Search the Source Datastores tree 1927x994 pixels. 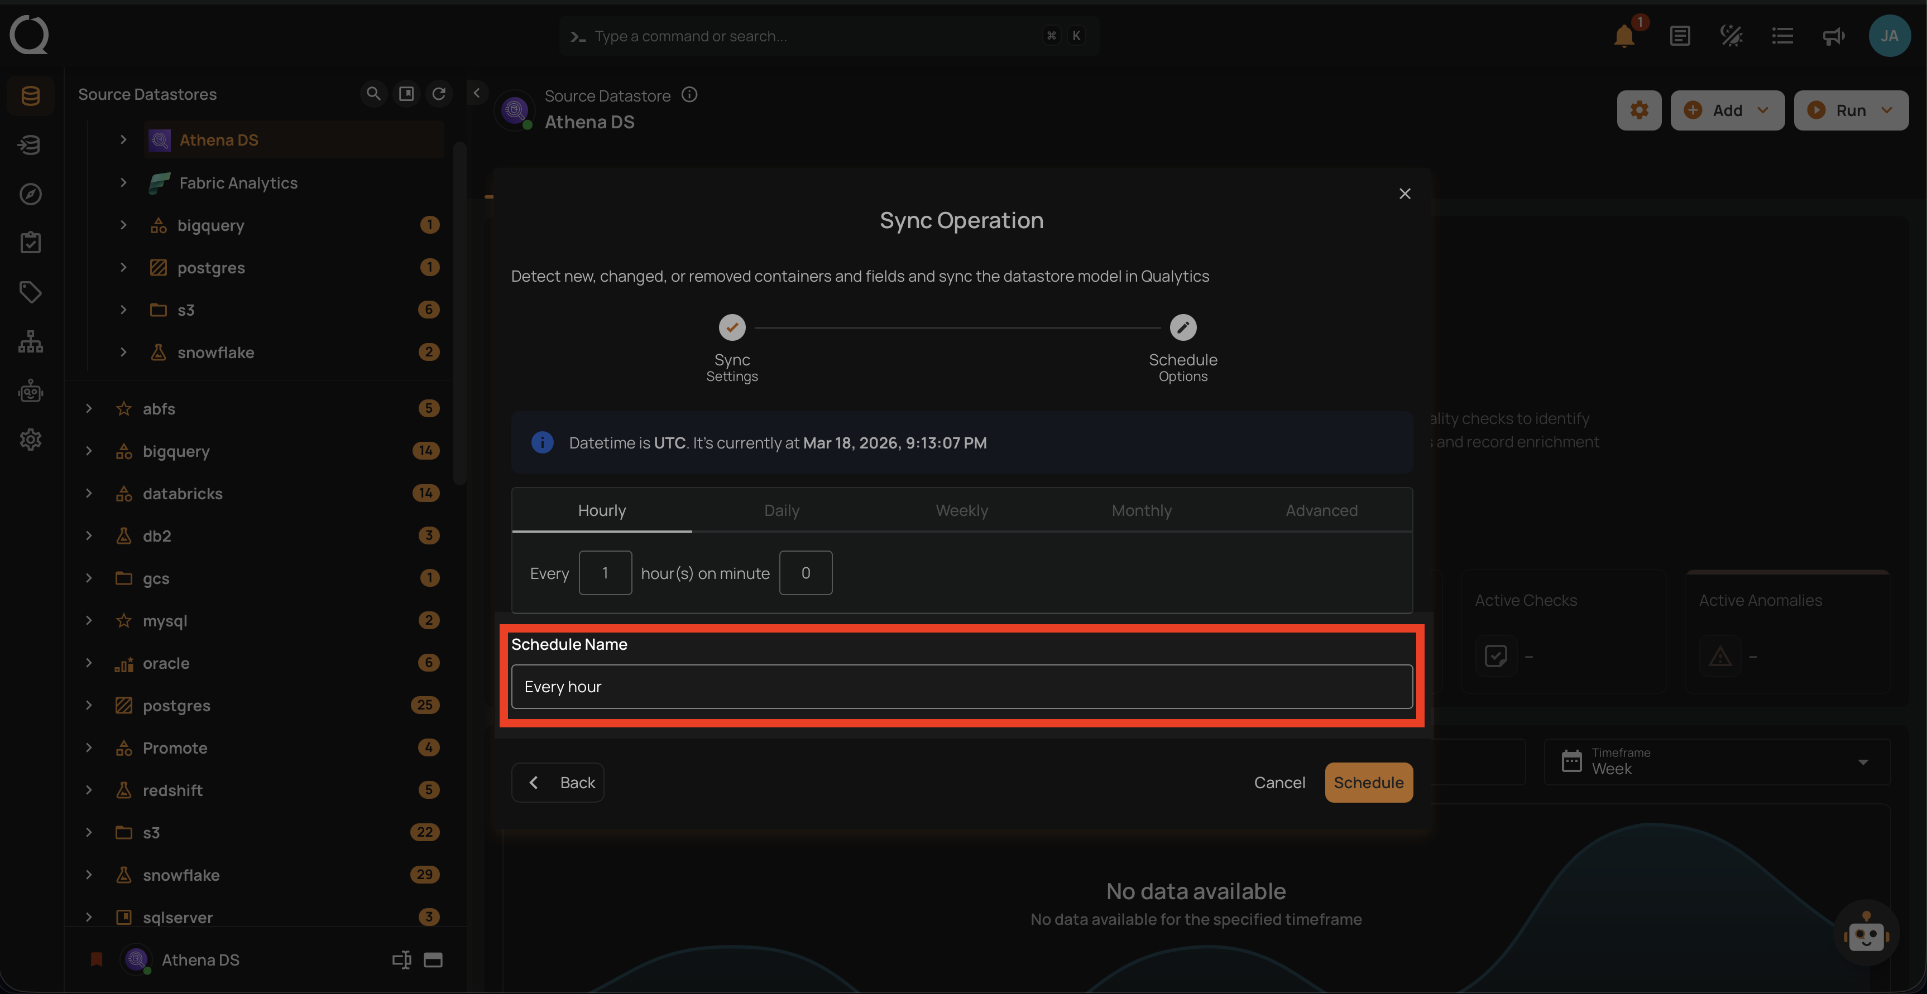pos(373,93)
